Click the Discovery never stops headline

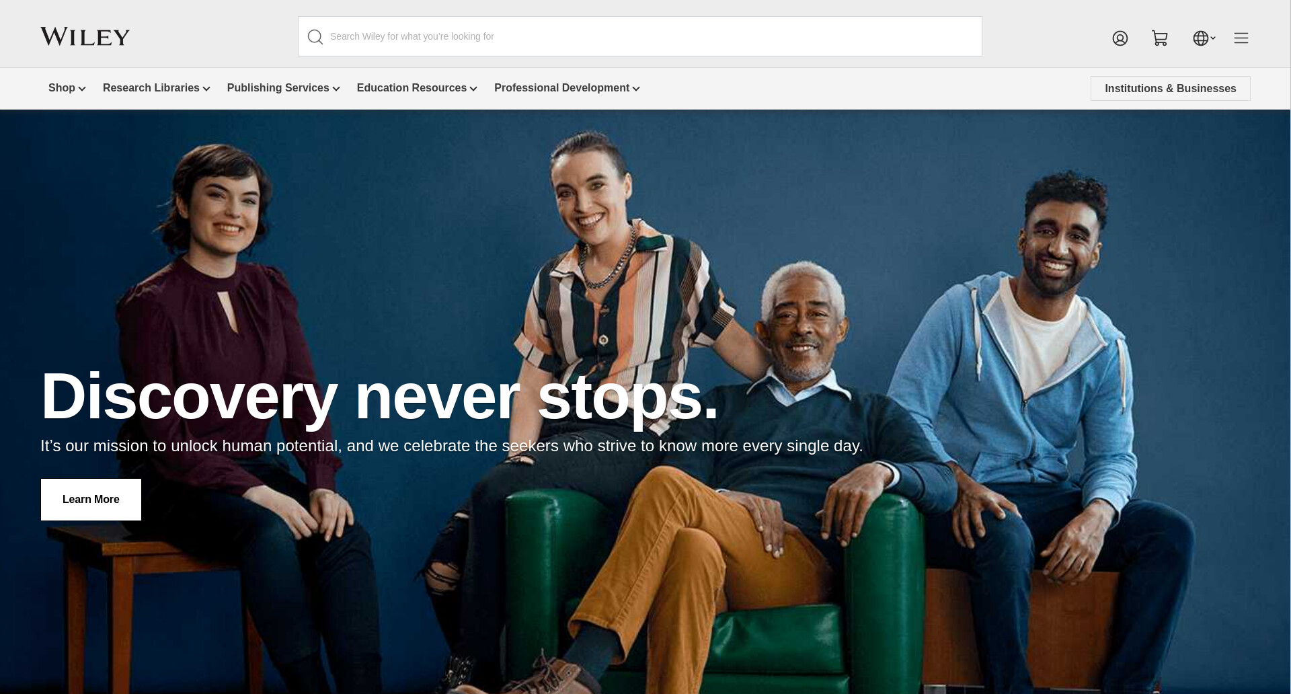[x=380, y=397]
